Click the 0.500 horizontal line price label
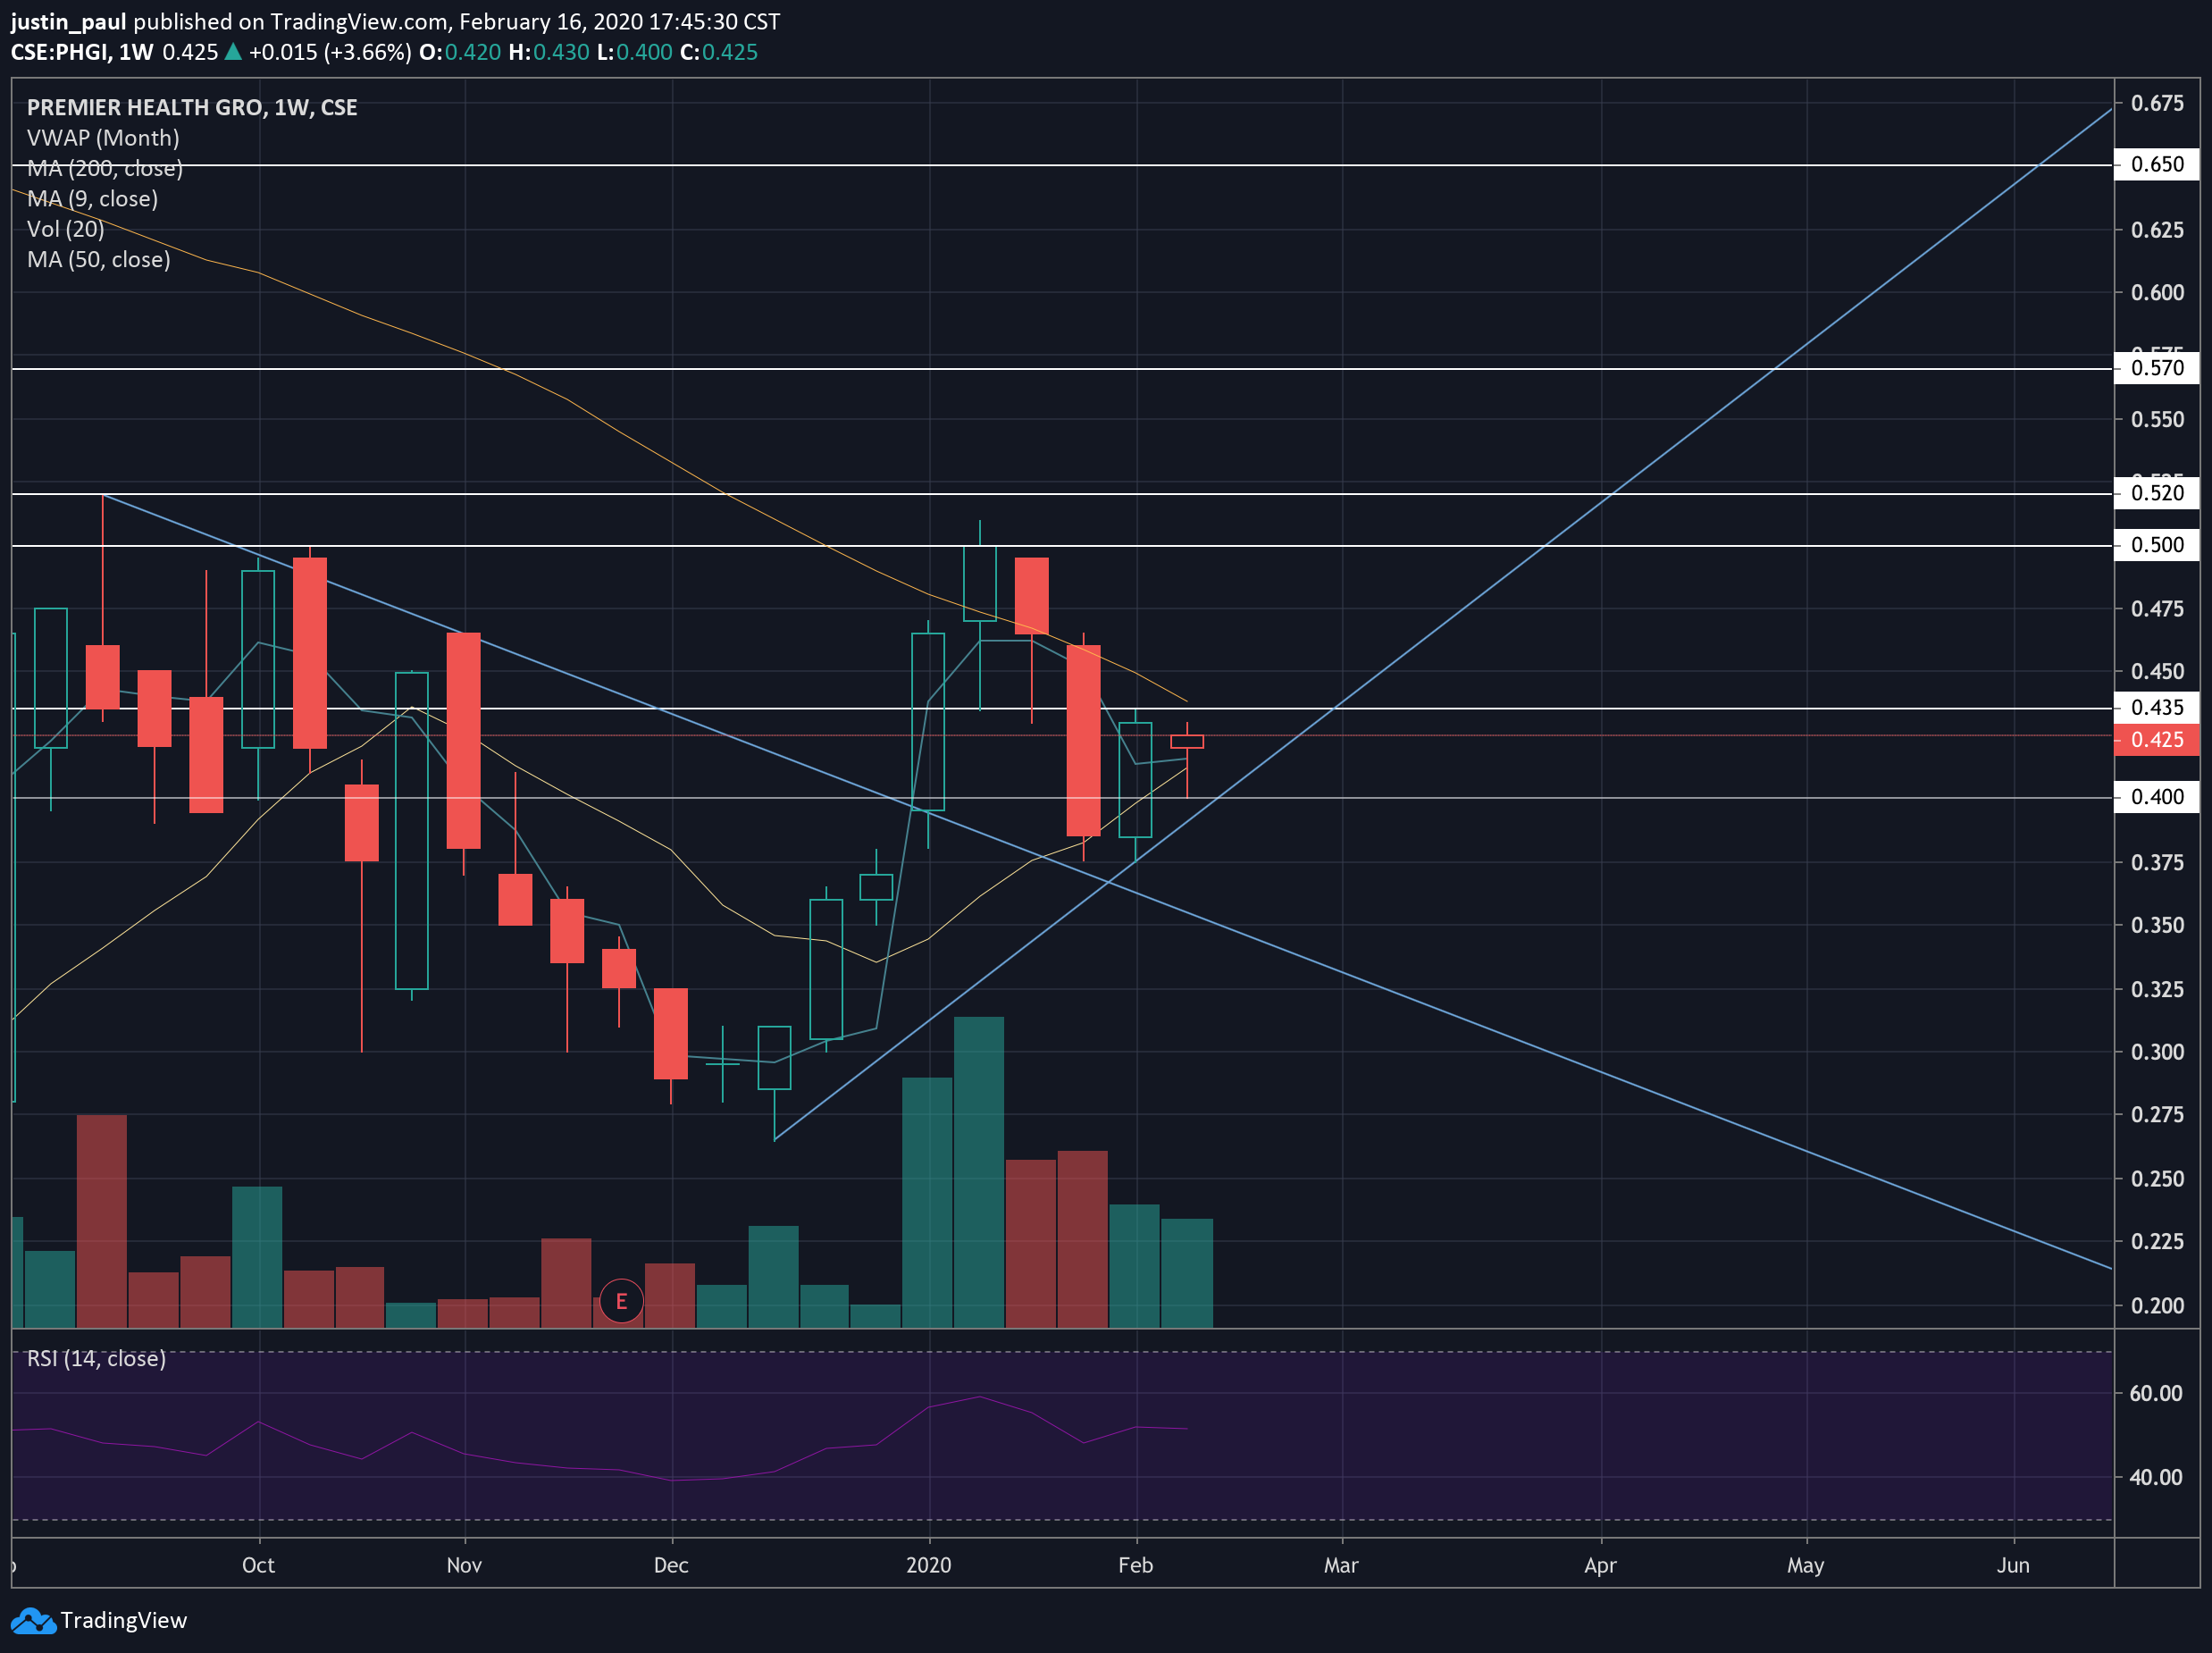Screen dimensions: 2212x1653 coord(2156,545)
